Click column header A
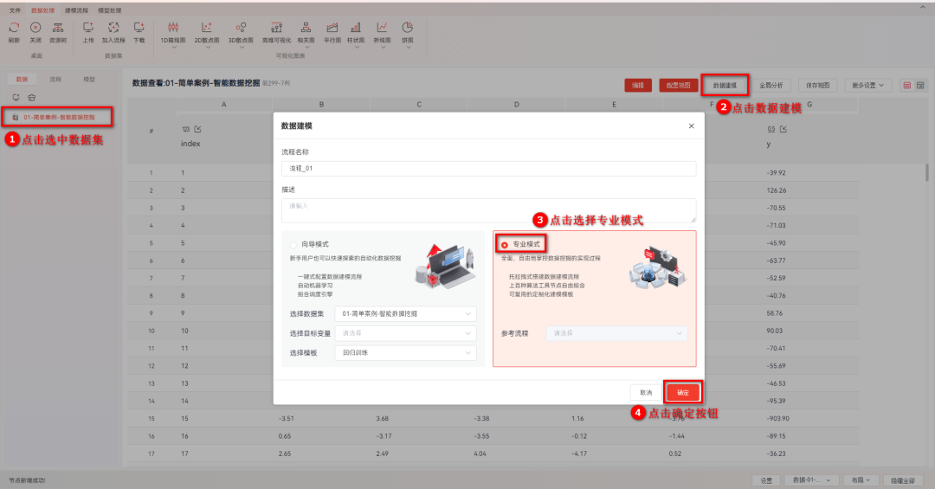The width and height of the screenshot is (935, 489). [223, 105]
